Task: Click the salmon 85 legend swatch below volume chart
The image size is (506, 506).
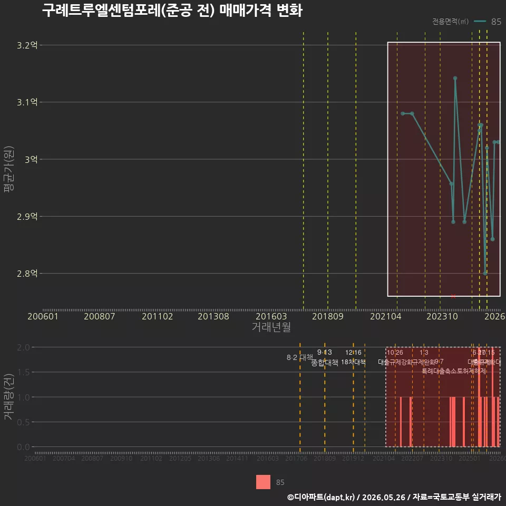Action: click(x=263, y=482)
